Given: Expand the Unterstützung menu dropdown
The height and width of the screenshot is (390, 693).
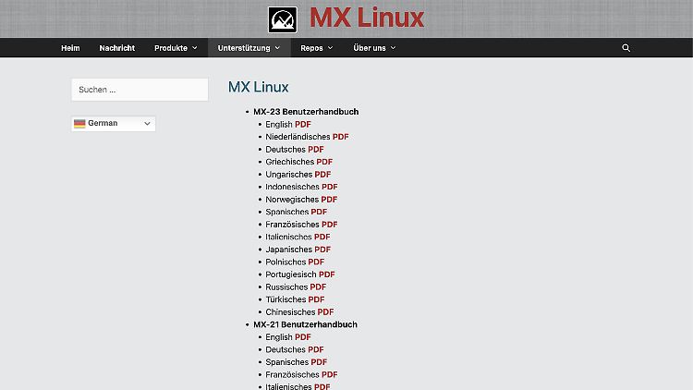Looking at the screenshot, I should 249,48.
